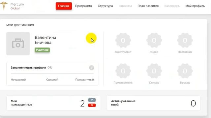211x118 pixels.
Task: Click the Консультант achievement badge
Action: (x=123, y=40)
